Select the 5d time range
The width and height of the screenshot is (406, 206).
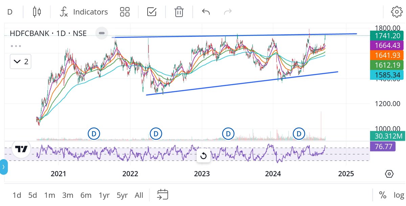[32, 195]
